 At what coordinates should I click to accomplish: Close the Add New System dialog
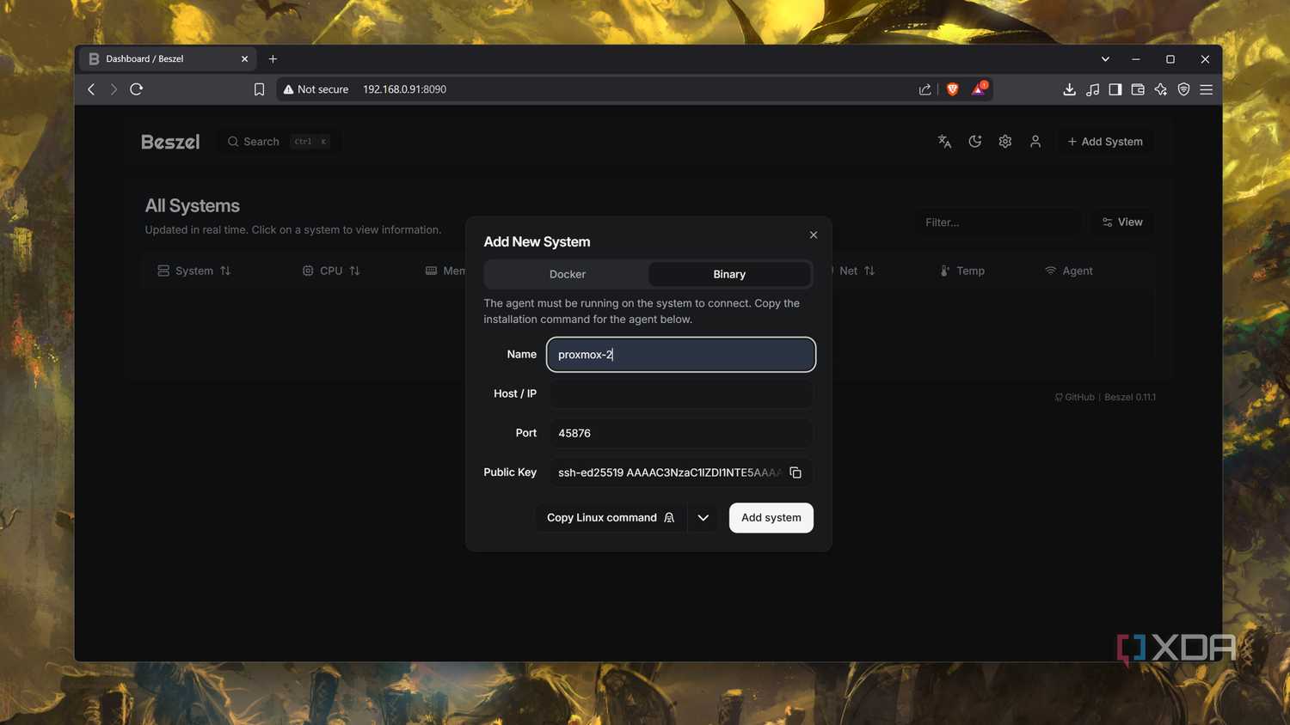(814, 235)
